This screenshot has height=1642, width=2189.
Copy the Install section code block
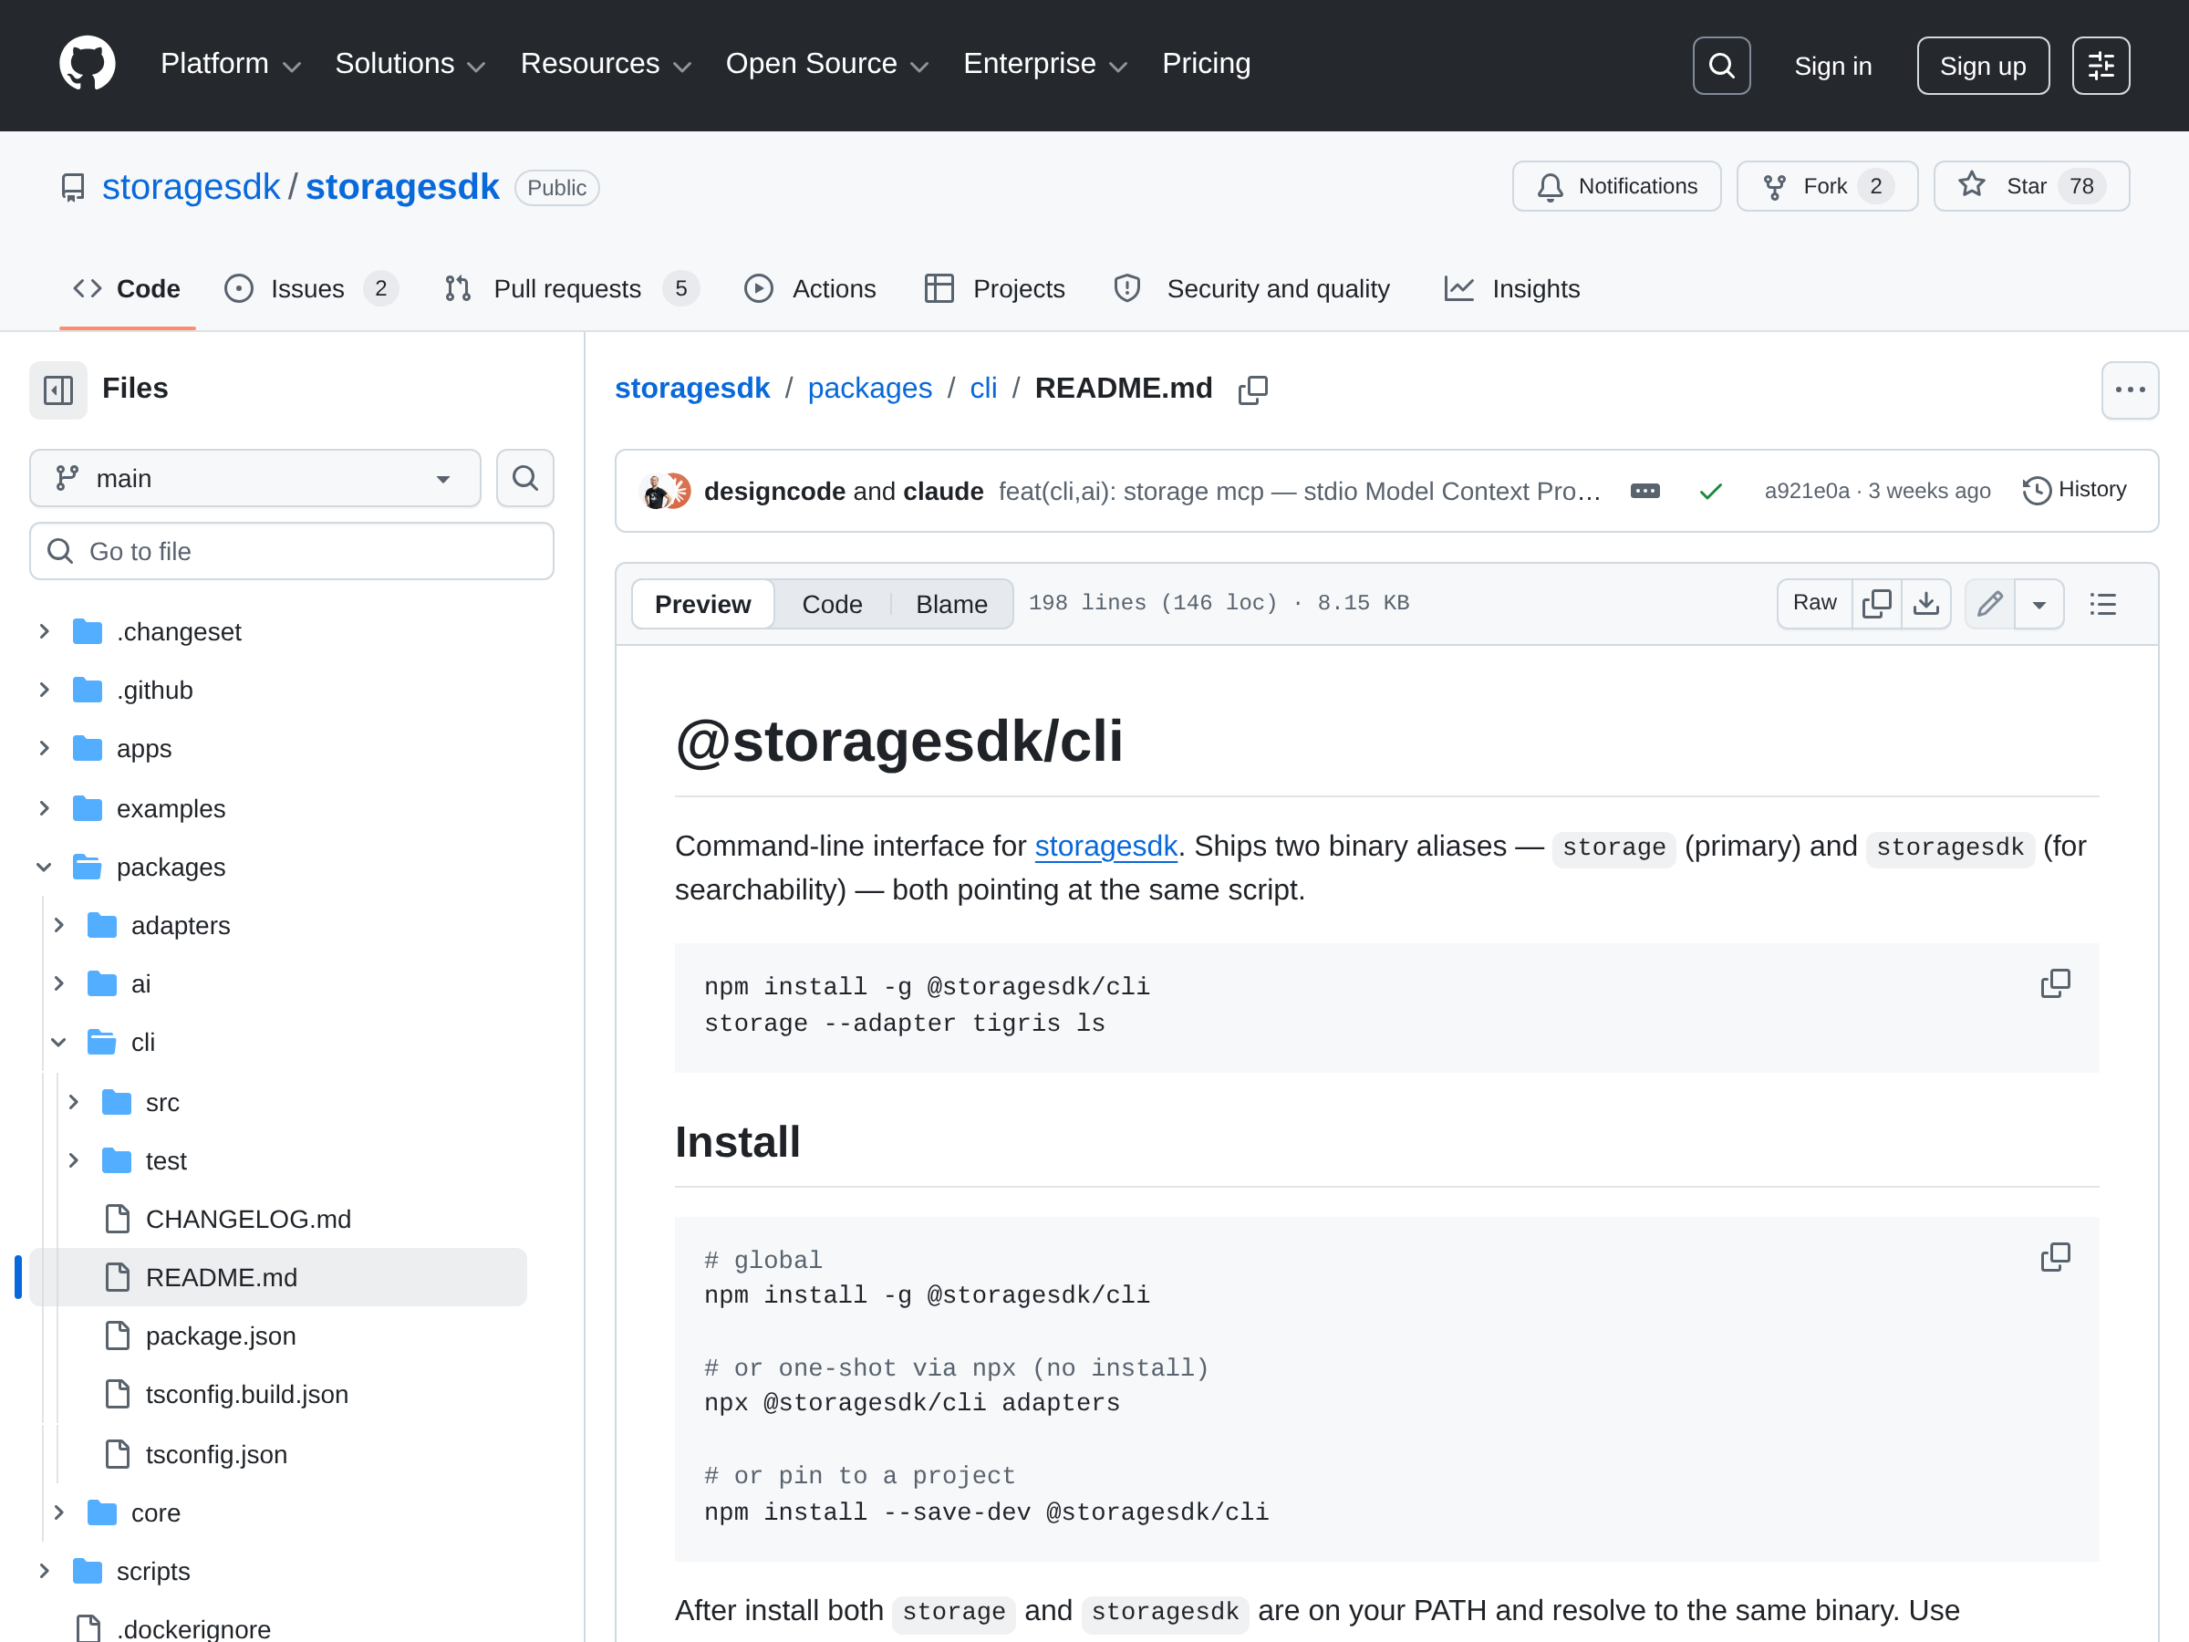[2054, 1257]
